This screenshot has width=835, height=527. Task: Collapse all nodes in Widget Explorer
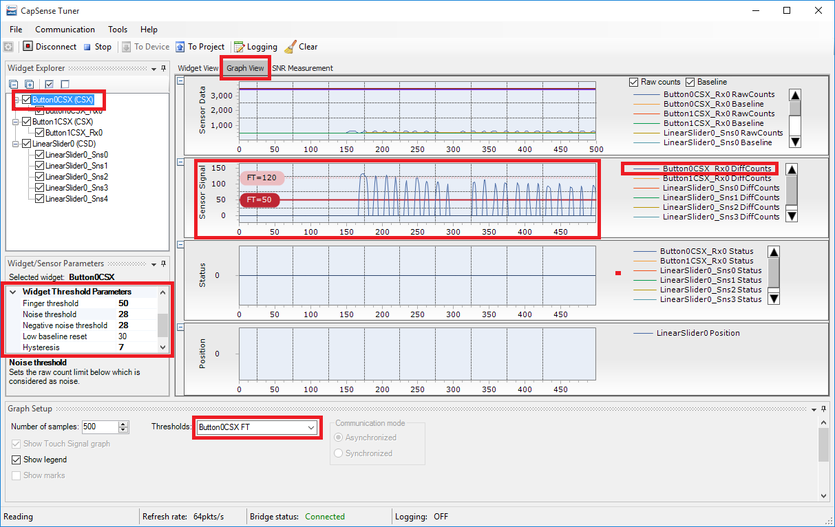click(14, 84)
